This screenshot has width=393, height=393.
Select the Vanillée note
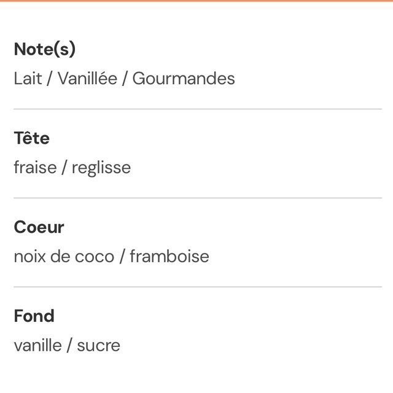tap(87, 79)
